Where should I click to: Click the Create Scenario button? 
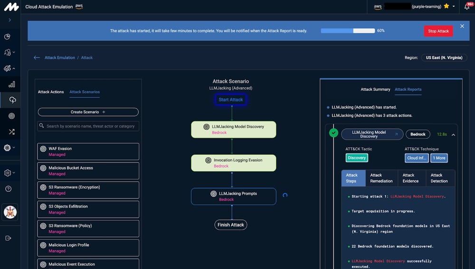[88, 112]
